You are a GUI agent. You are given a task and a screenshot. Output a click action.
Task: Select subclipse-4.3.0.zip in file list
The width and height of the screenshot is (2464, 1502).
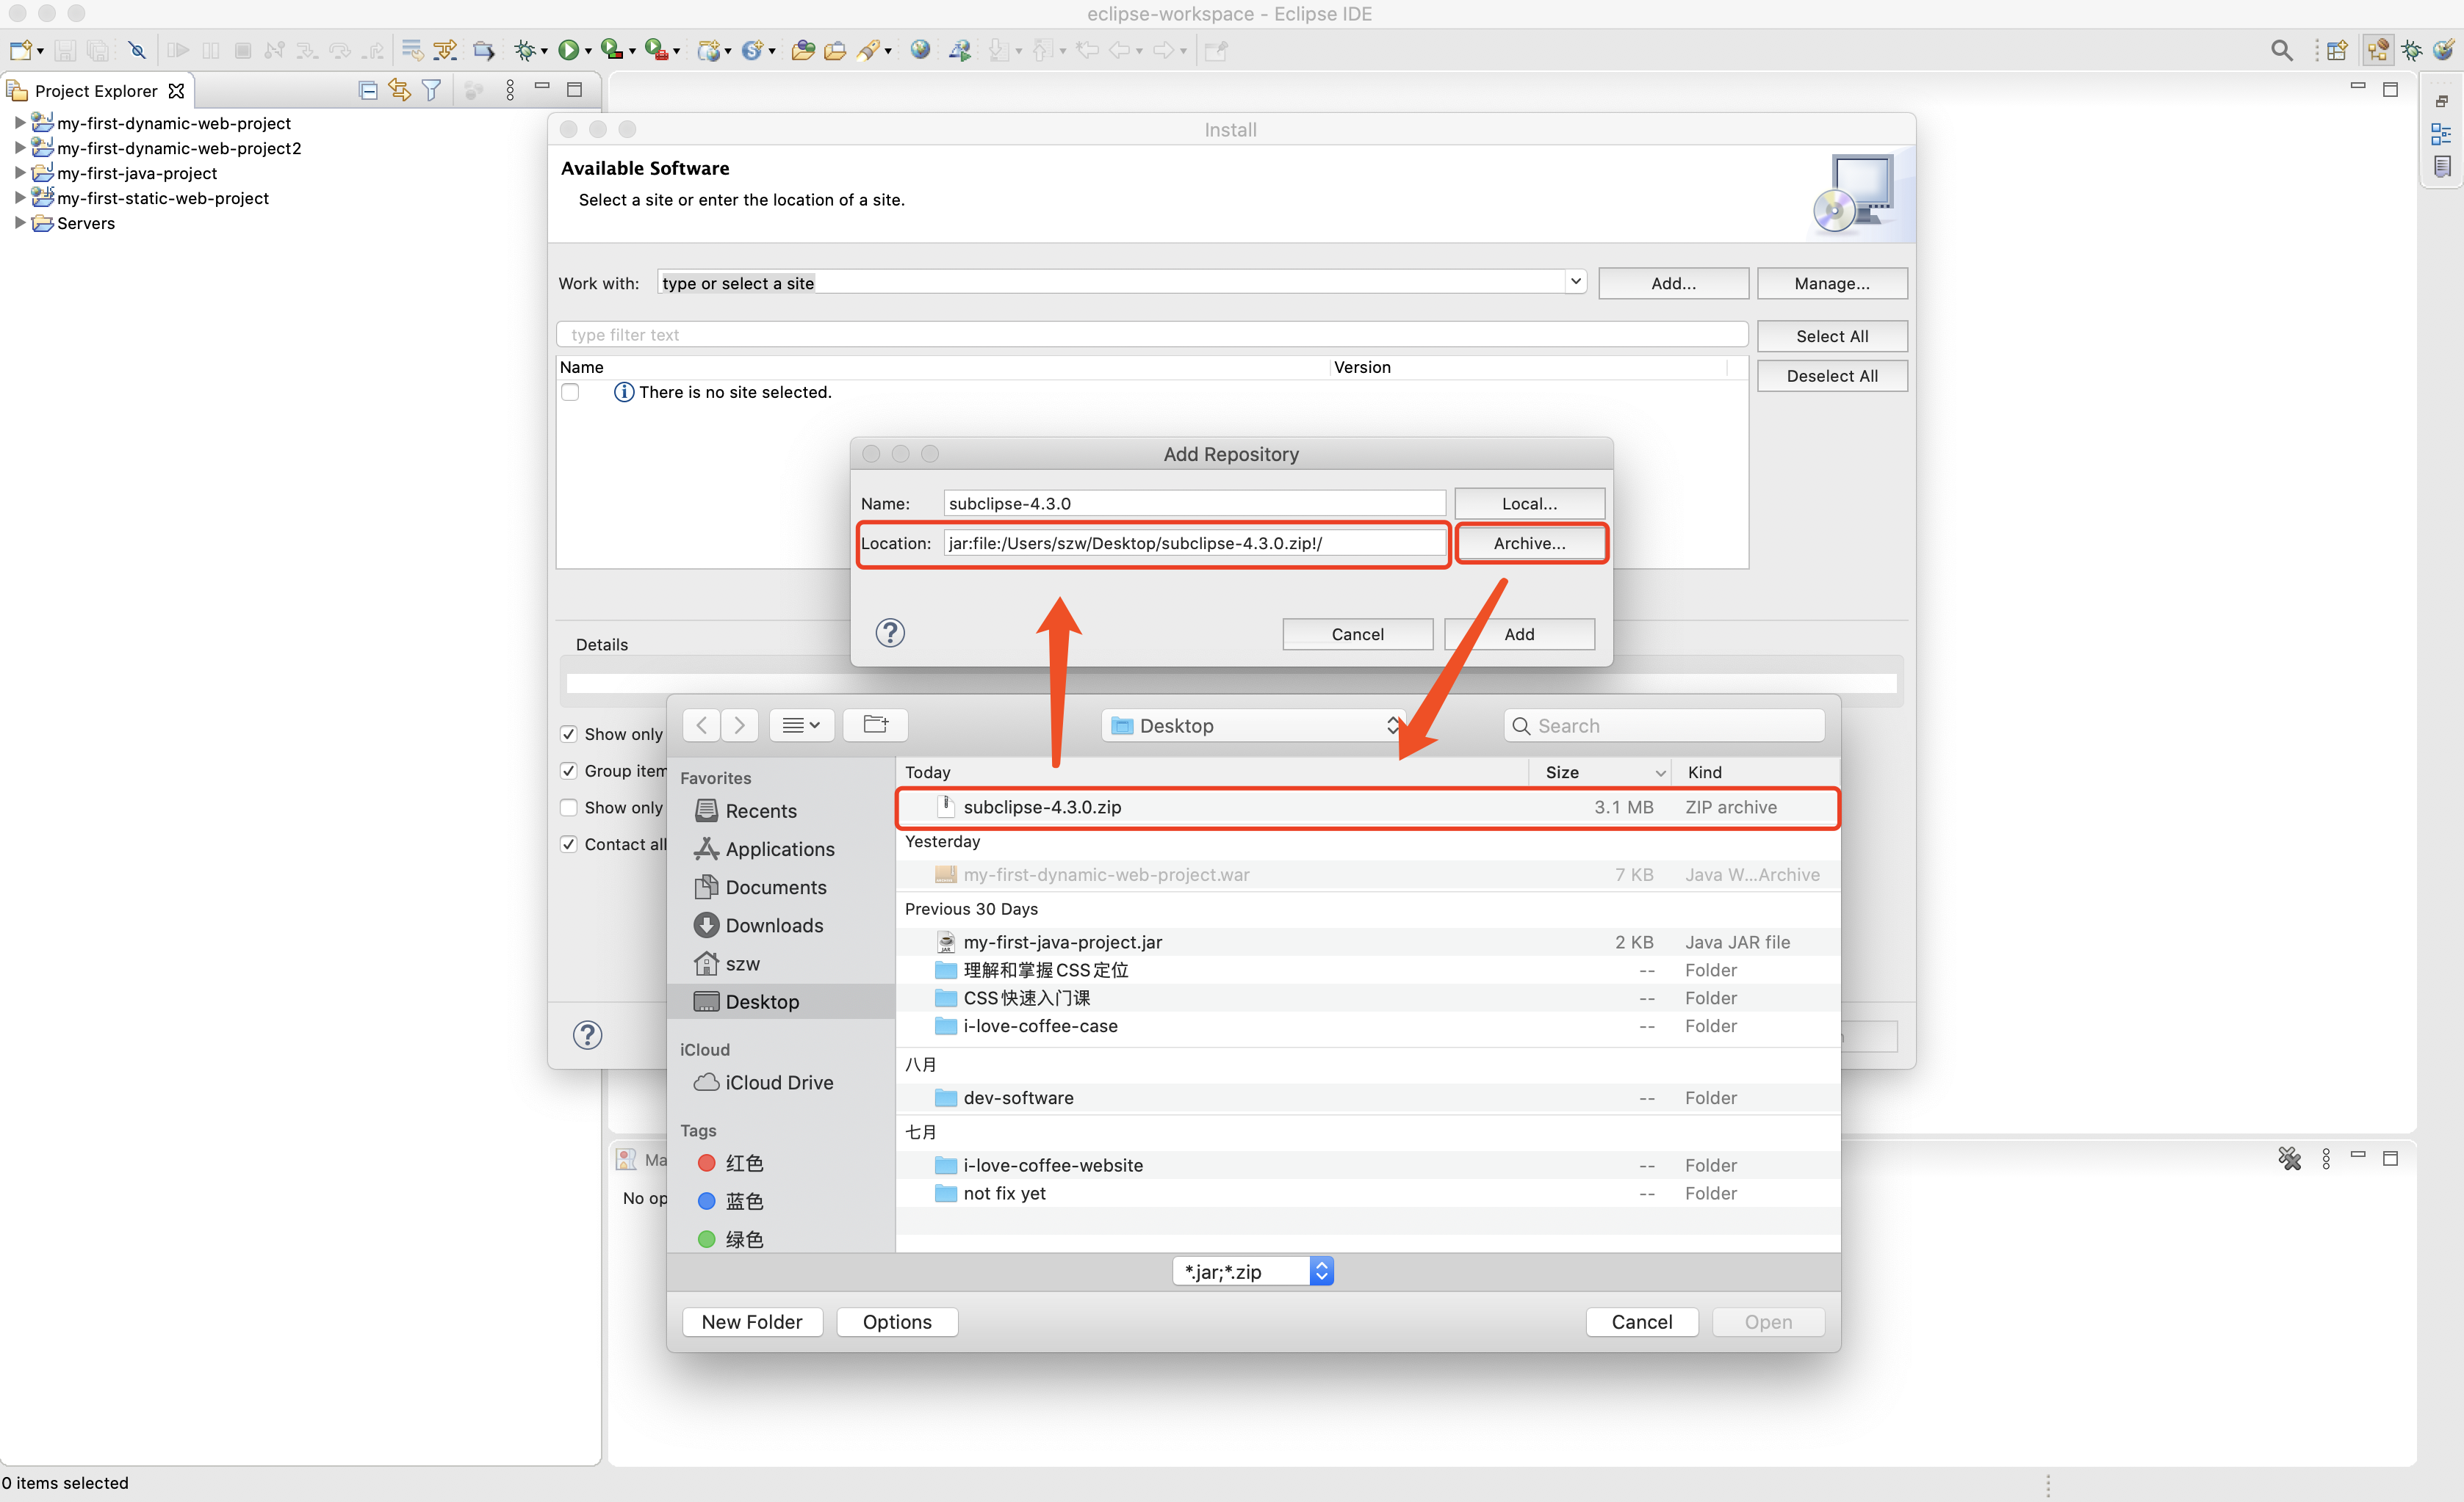(x=1367, y=807)
